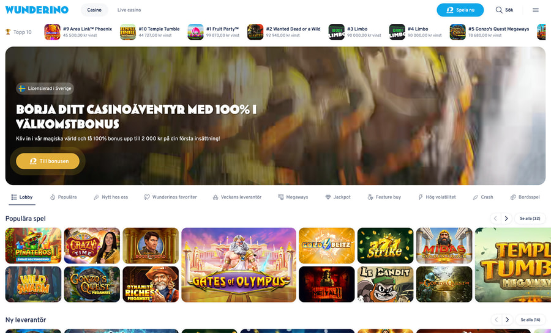Viewport: 551px width, 333px height.
Task: Open the Gold Blitz game thumbnail
Action: tap(326, 246)
